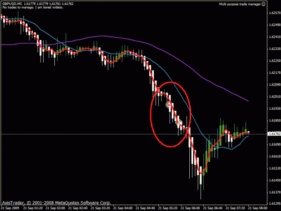Screen dimensions: 281x211
Task: Click the '21 Sep 05:20' time label
Action: [168, 208]
